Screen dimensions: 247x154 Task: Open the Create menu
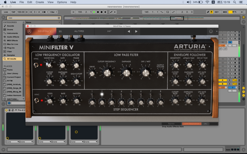tap(40, 2)
